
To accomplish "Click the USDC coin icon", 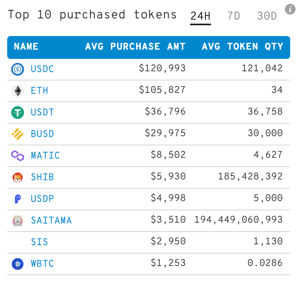I will coord(18,69).
